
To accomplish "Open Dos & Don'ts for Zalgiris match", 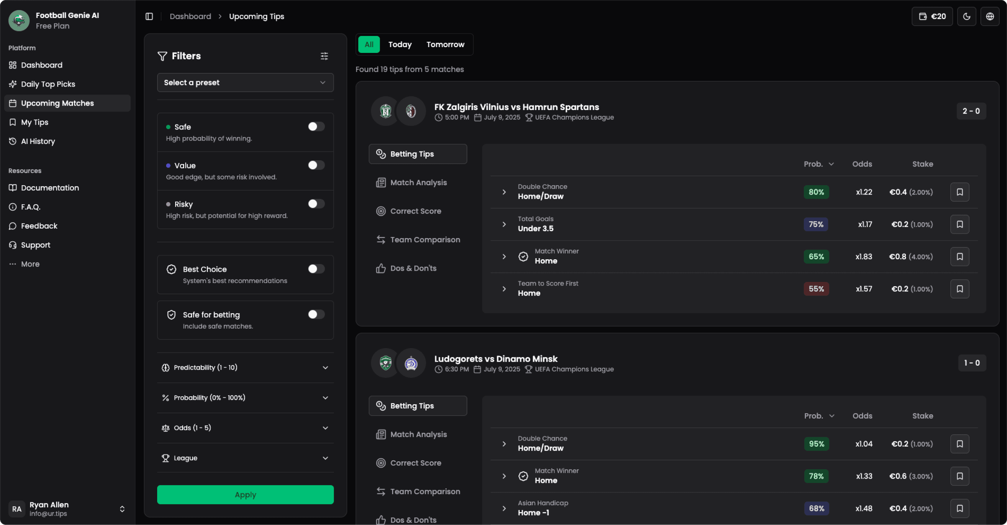I will [x=418, y=268].
